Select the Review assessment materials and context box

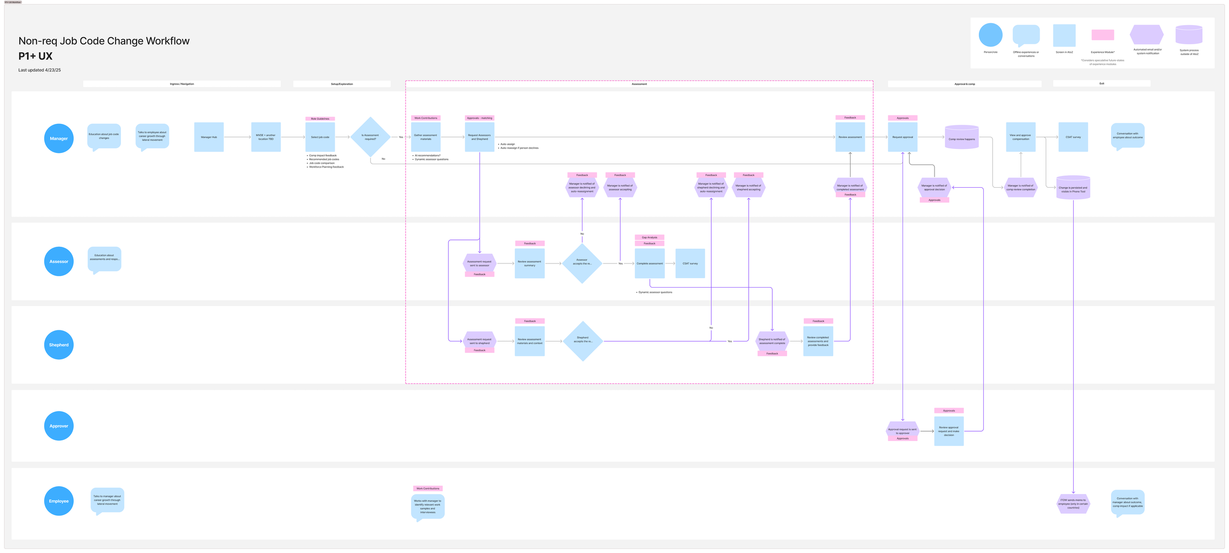point(529,341)
